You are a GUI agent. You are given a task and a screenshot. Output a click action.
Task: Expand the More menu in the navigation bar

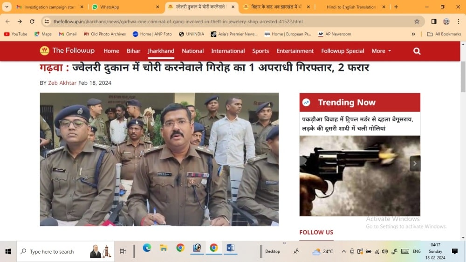point(381,51)
